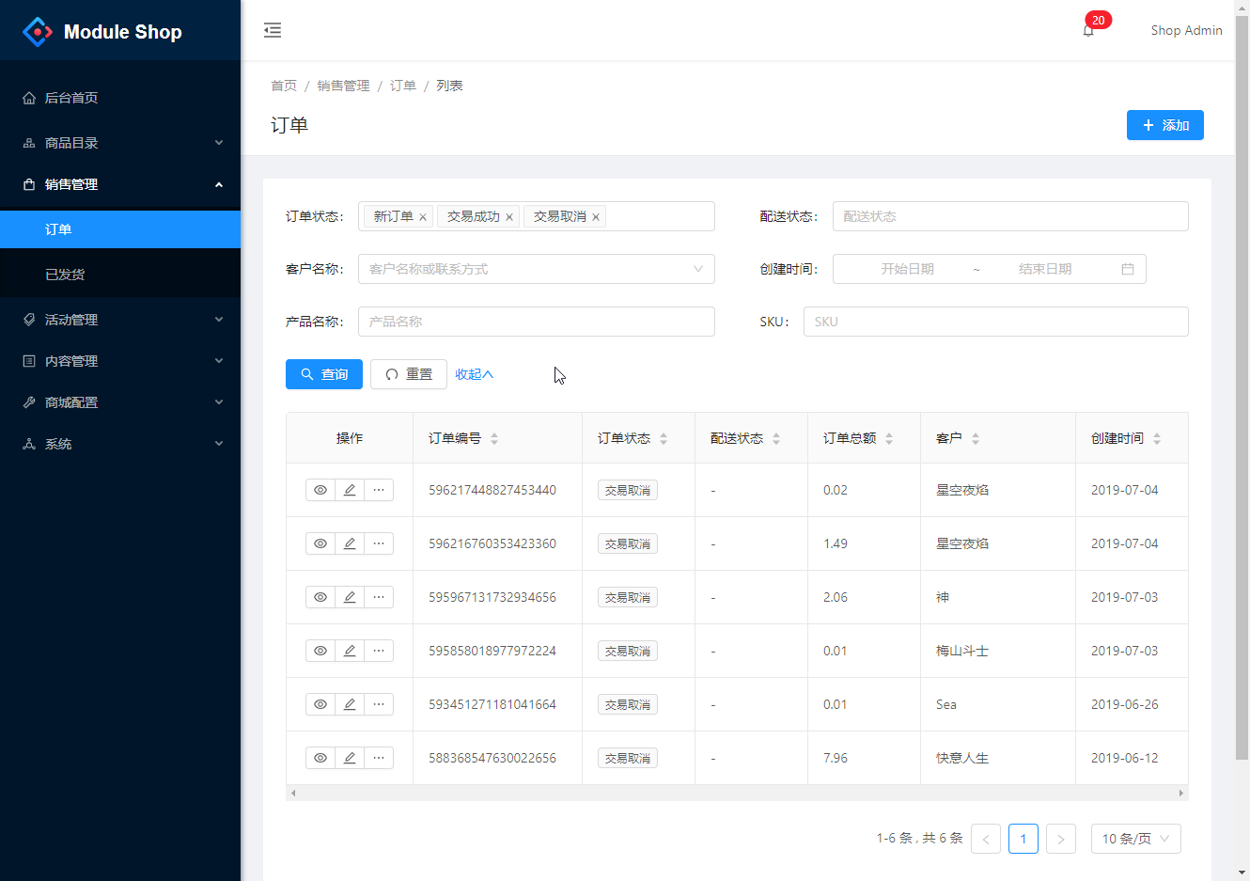Remove the 新订单 status tag
Viewport: 1250px width, 881px height.
[x=423, y=217]
